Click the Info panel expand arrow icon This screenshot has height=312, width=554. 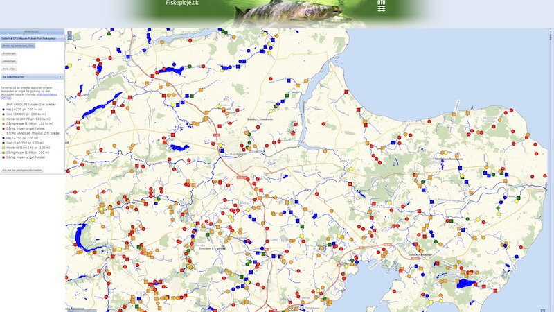pyautogui.click(x=551, y=31)
